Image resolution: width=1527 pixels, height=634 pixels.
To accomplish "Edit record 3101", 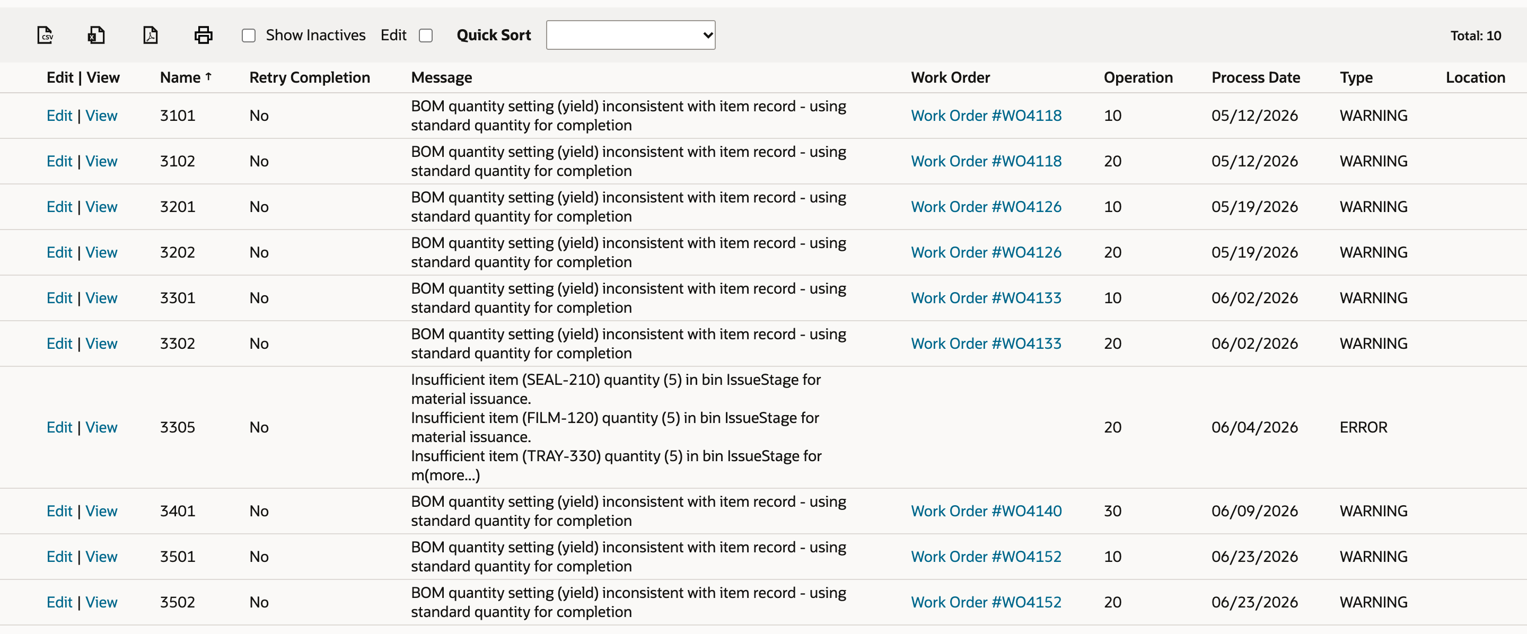I will click(59, 116).
